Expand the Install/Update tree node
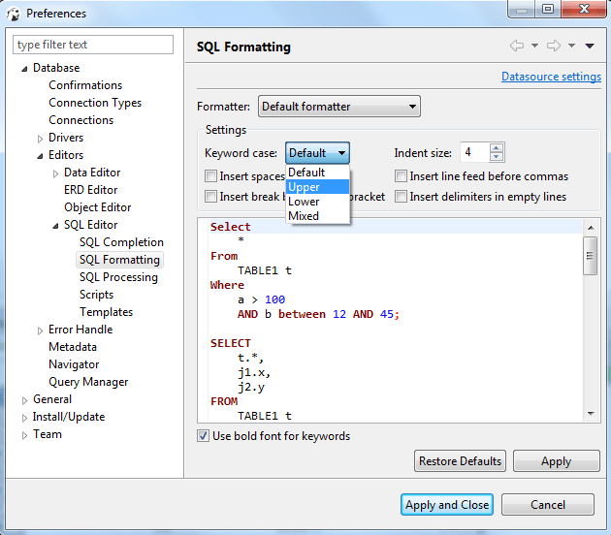The height and width of the screenshot is (535, 611). tap(24, 418)
